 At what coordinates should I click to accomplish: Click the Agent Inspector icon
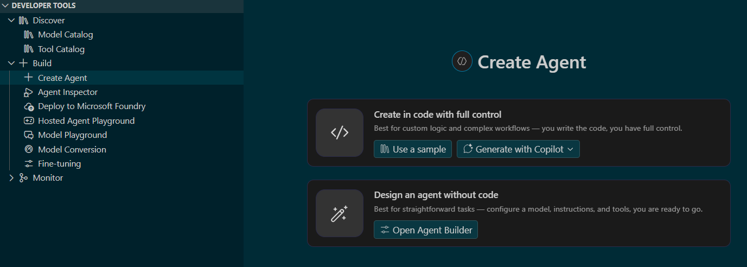click(x=29, y=92)
